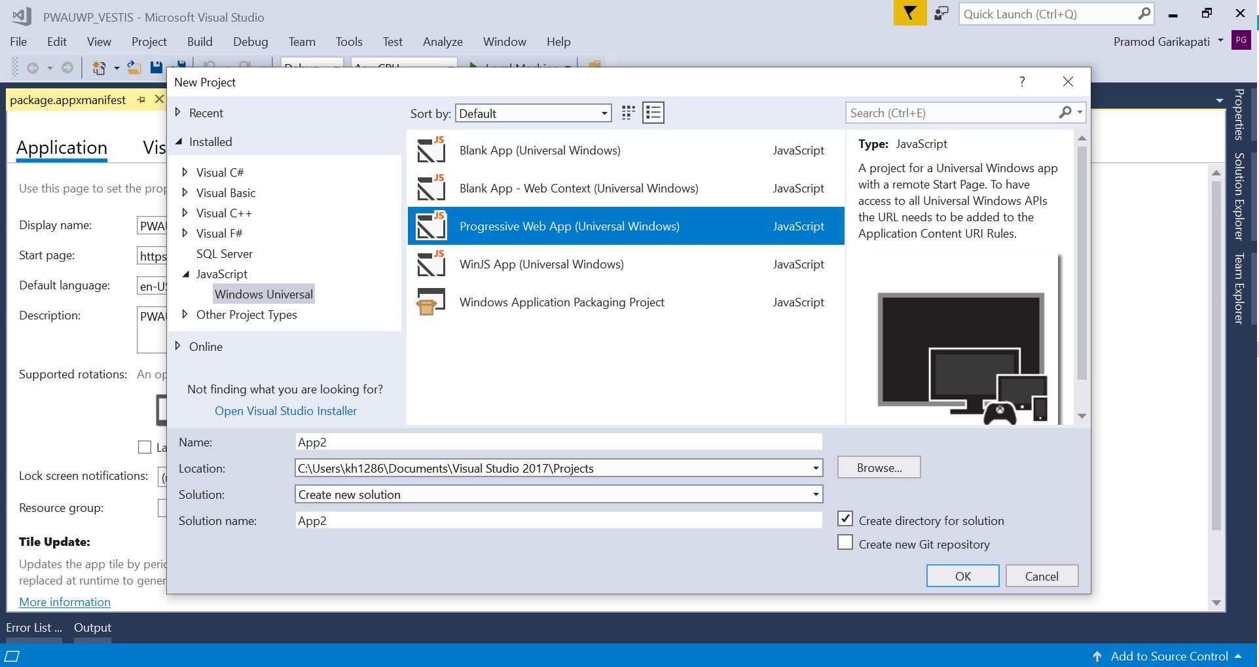
Task: Click the Save All toolbar icon
Action: [x=180, y=66]
